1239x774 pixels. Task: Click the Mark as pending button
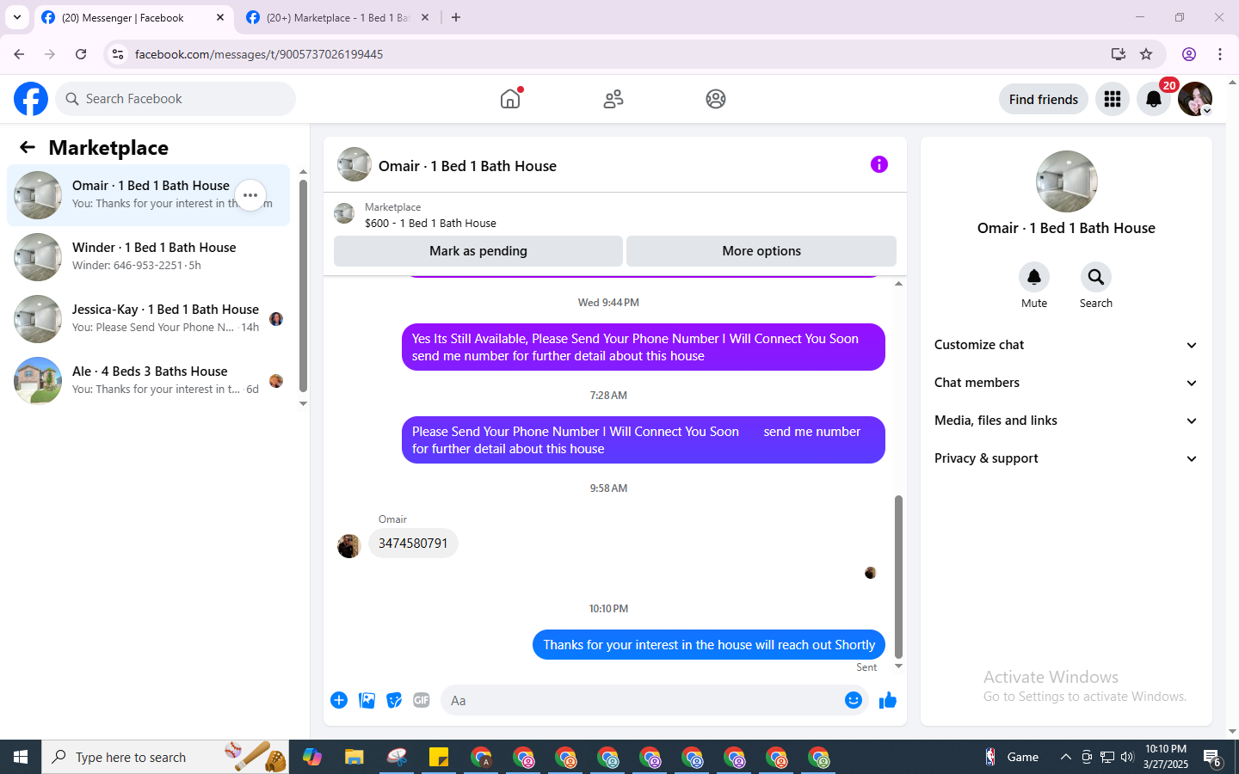point(478,251)
